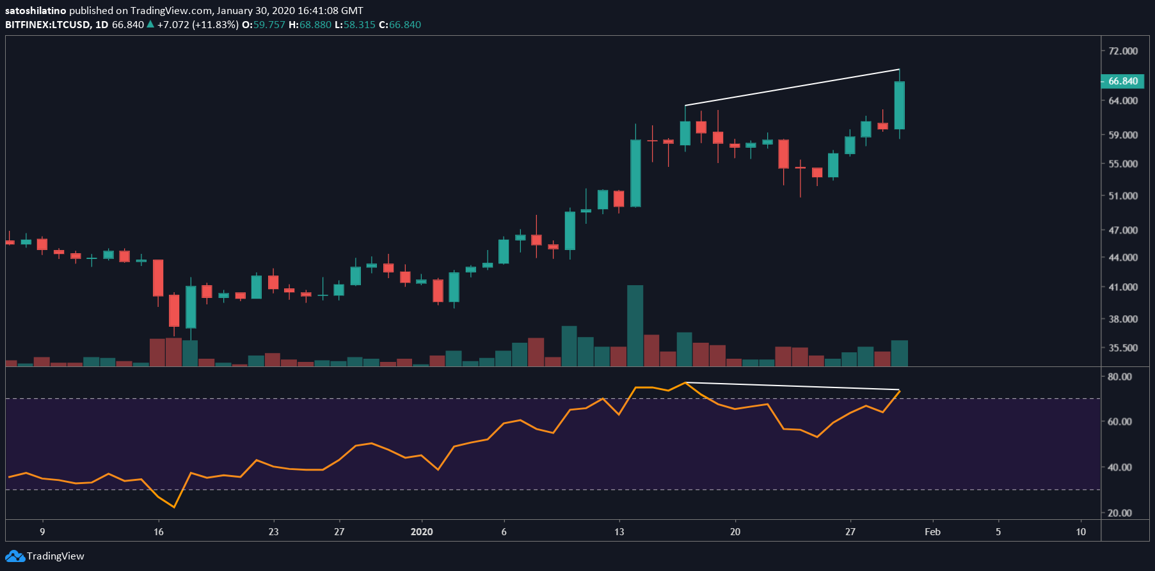Click the BITFINEX:LTCUSD symbol title

(x=47, y=25)
